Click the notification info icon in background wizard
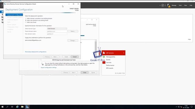Screen dimensions: 195x109 point(42,64)
